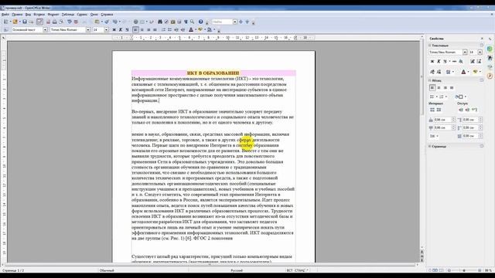Click the zoom slider in status bar
Viewport: 495px width, 278px height.
[464, 270]
